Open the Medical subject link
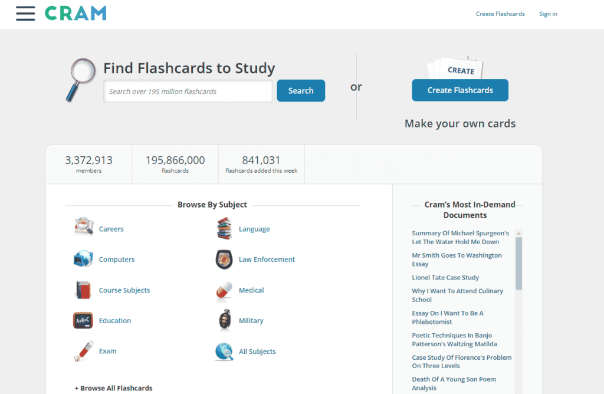 pos(251,290)
